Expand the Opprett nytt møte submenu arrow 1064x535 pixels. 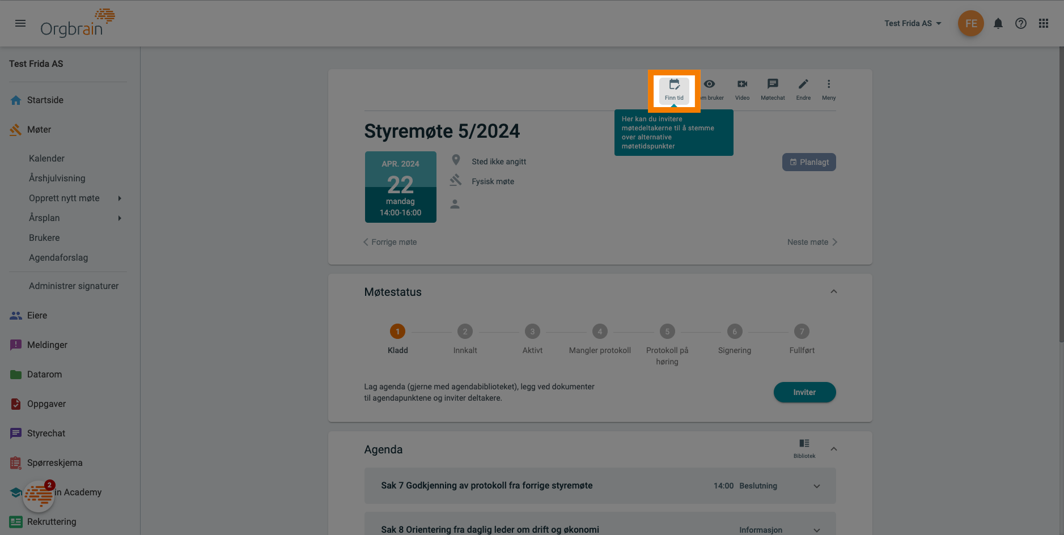click(120, 198)
